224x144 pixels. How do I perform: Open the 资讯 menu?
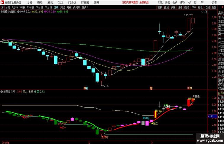[50, 2]
